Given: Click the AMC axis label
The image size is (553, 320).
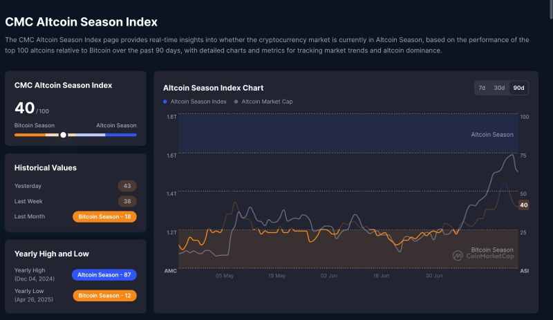Looking at the screenshot, I should click(170, 271).
